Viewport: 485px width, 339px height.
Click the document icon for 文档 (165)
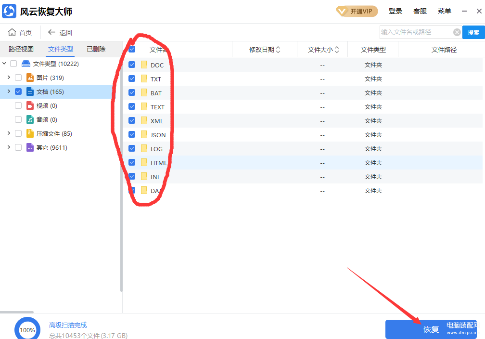30,91
